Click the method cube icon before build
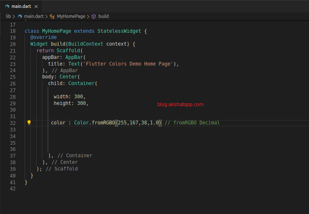This screenshot has width=309, height=214. click(x=93, y=16)
